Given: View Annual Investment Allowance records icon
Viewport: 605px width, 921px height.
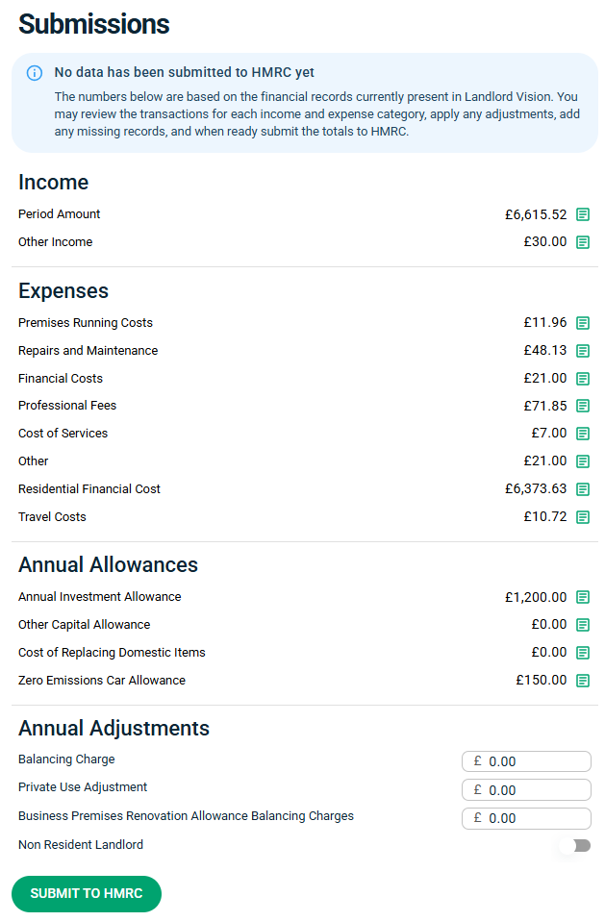Looking at the screenshot, I should [582, 597].
